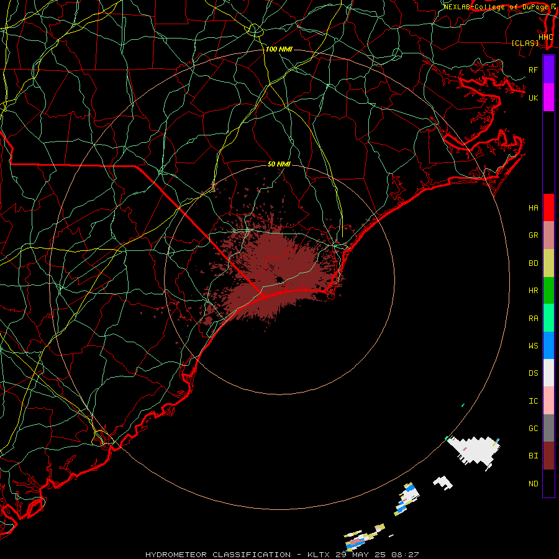Click the 50 NMI range ring label
The width and height of the screenshot is (559, 559).
[279, 164]
